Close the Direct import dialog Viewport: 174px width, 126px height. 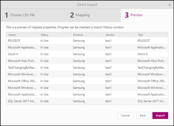[170, 5]
